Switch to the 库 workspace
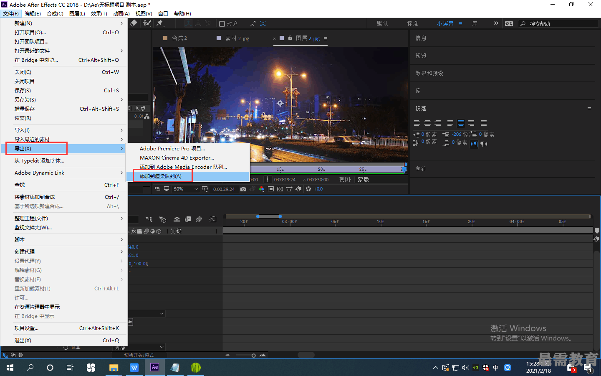The image size is (601, 376). coord(475,23)
